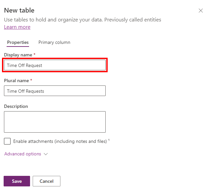Click the Plural name label
Viewport: 210px width, 194px height.
tap(17, 81)
